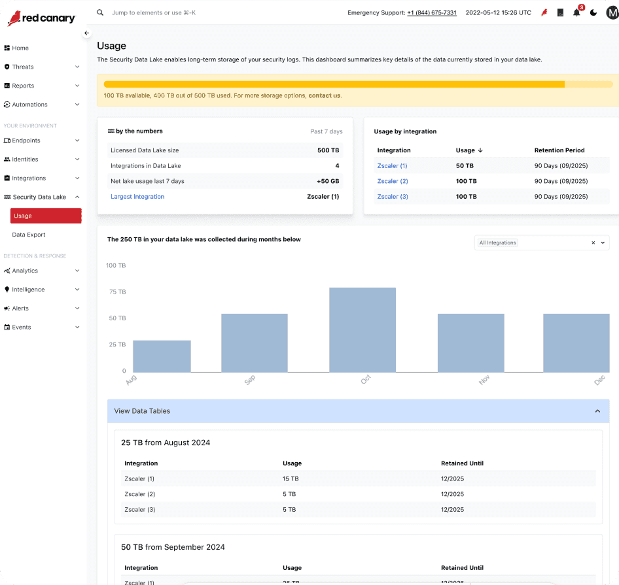Image resolution: width=619 pixels, height=585 pixels.
Task: Open Home in the sidebar
Action: 20,48
